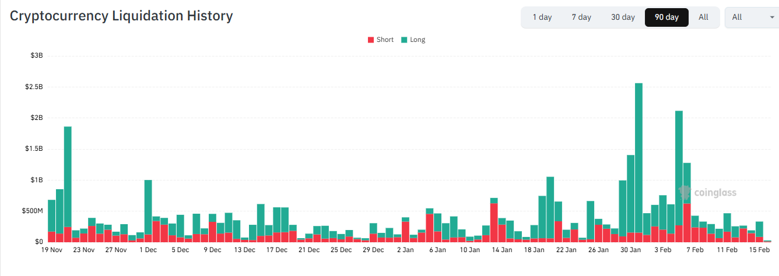Toggle the Long series legend label
Screen dimensions: 779x276
point(417,40)
